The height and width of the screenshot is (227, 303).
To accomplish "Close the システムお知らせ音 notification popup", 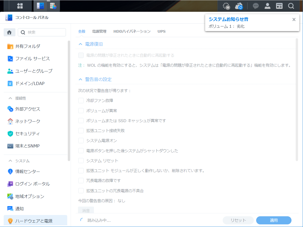I will [x=294, y=20].
